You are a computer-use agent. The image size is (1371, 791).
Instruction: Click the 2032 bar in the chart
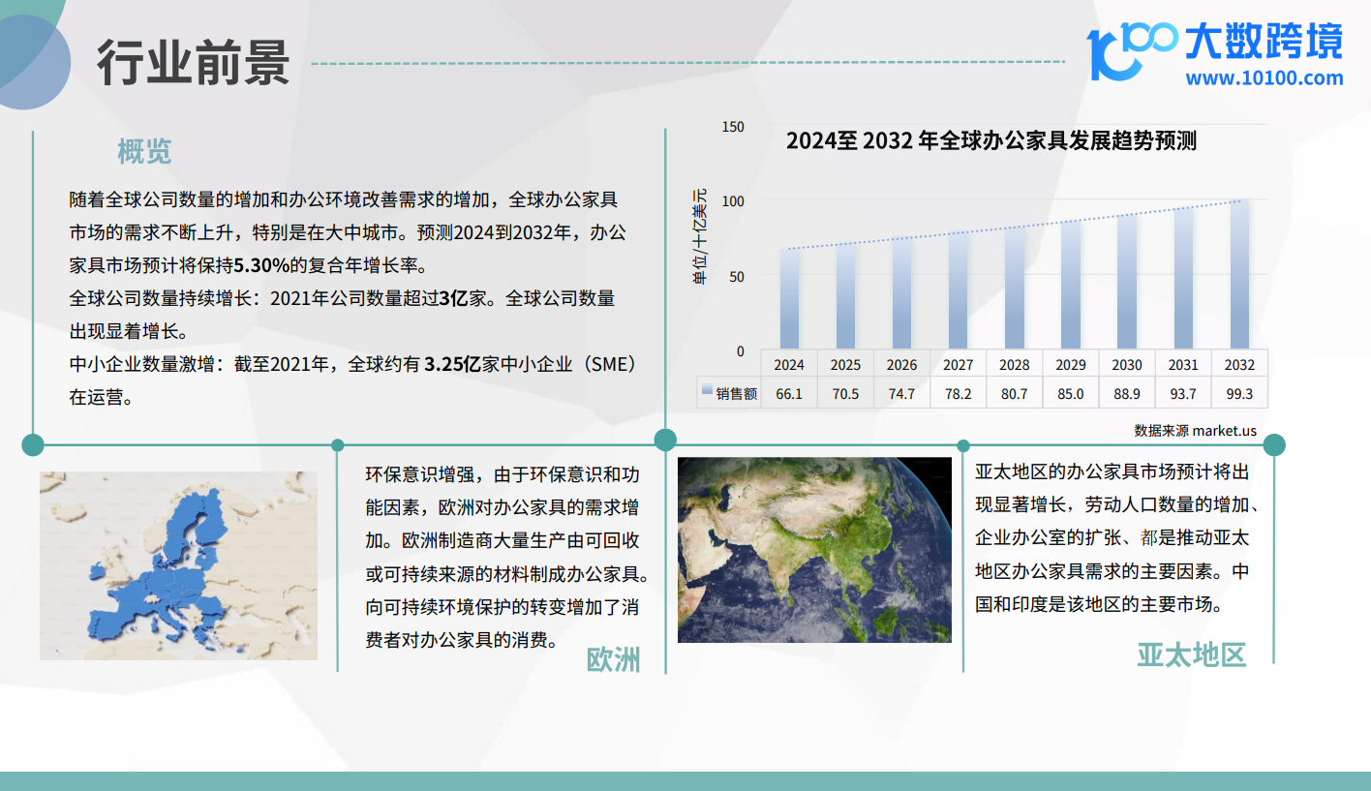pyautogui.click(x=1239, y=275)
